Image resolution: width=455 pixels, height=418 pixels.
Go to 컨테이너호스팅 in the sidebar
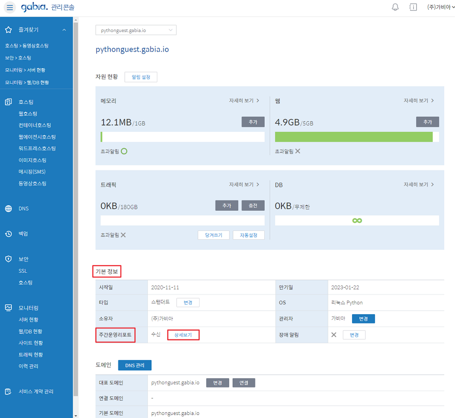tap(35, 126)
